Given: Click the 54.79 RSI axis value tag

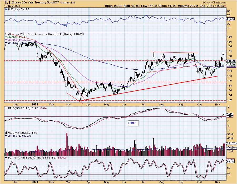Looking at the screenshot, I should 231,19.
